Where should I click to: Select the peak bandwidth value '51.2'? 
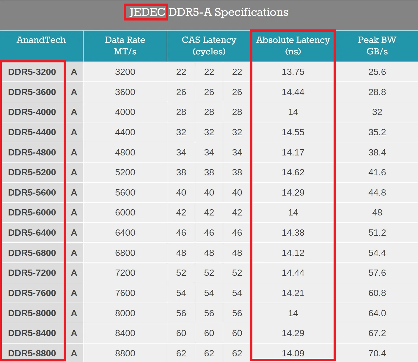point(377,233)
